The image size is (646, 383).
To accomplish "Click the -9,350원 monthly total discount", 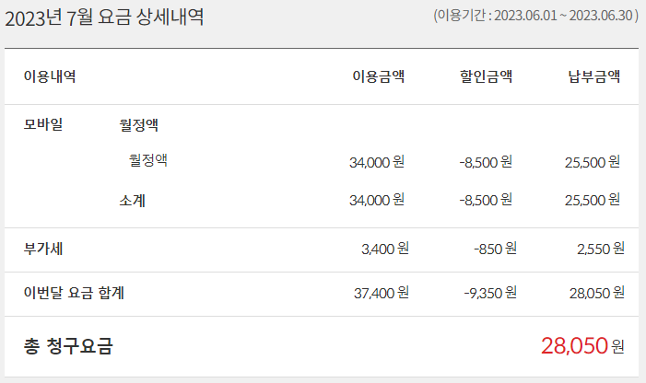I will (489, 293).
